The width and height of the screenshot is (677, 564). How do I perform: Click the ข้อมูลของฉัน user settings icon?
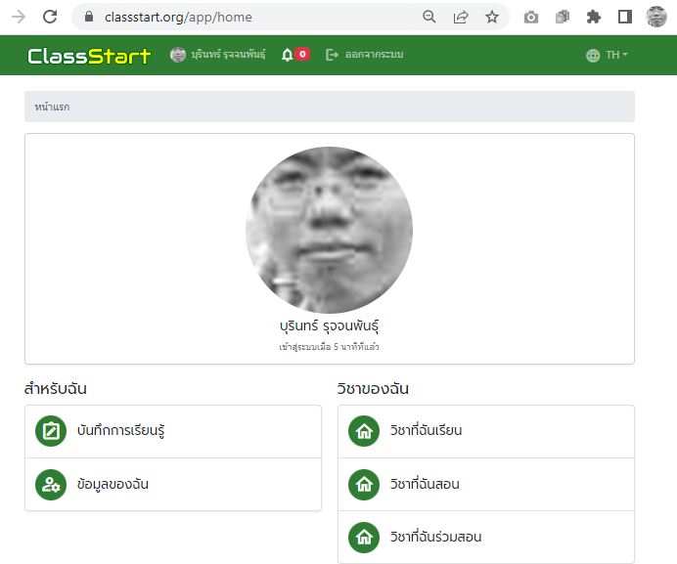pyautogui.click(x=51, y=485)
